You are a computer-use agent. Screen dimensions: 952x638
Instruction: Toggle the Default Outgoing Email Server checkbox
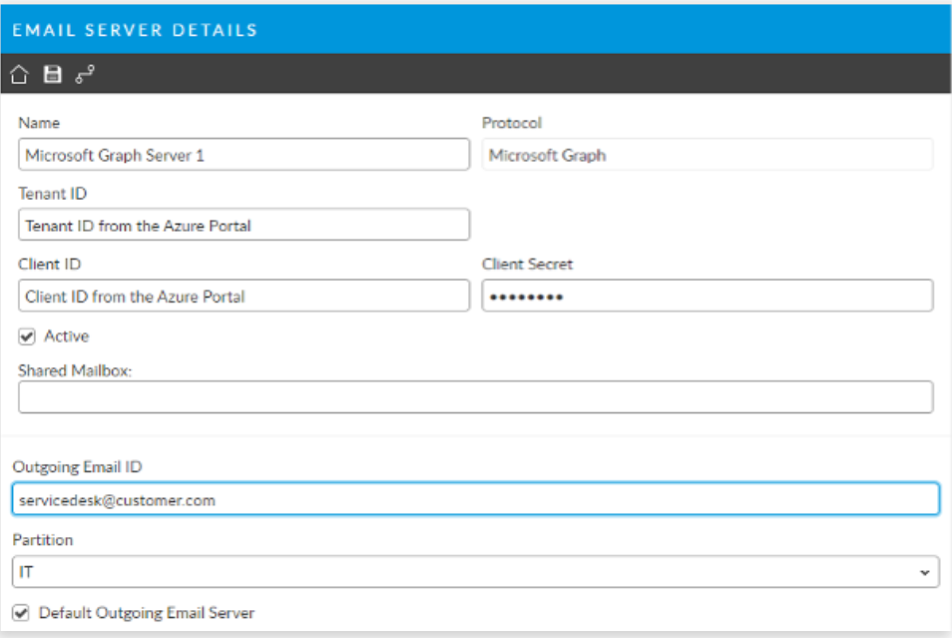pos(21,612)
